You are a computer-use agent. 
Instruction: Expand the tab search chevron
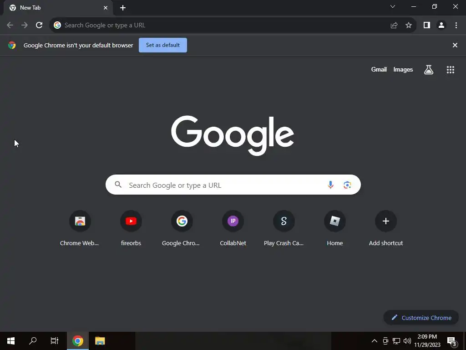tap(393, 6)
